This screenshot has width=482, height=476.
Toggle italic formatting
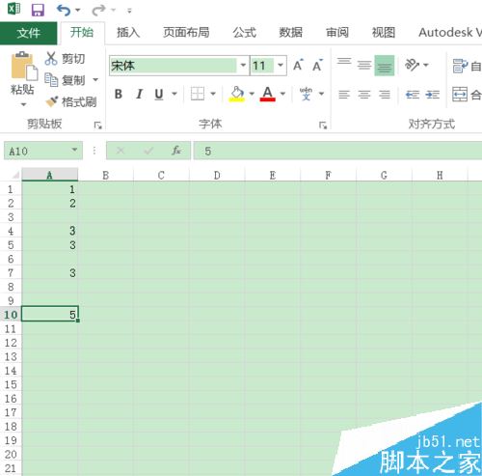pos(139,94)
